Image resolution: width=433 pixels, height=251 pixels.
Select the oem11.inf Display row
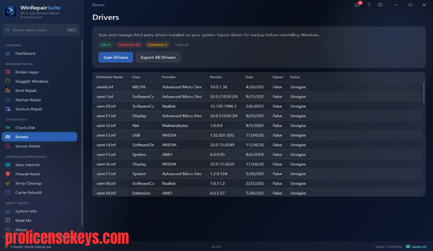pyautogui.click(x=257, y=116)
